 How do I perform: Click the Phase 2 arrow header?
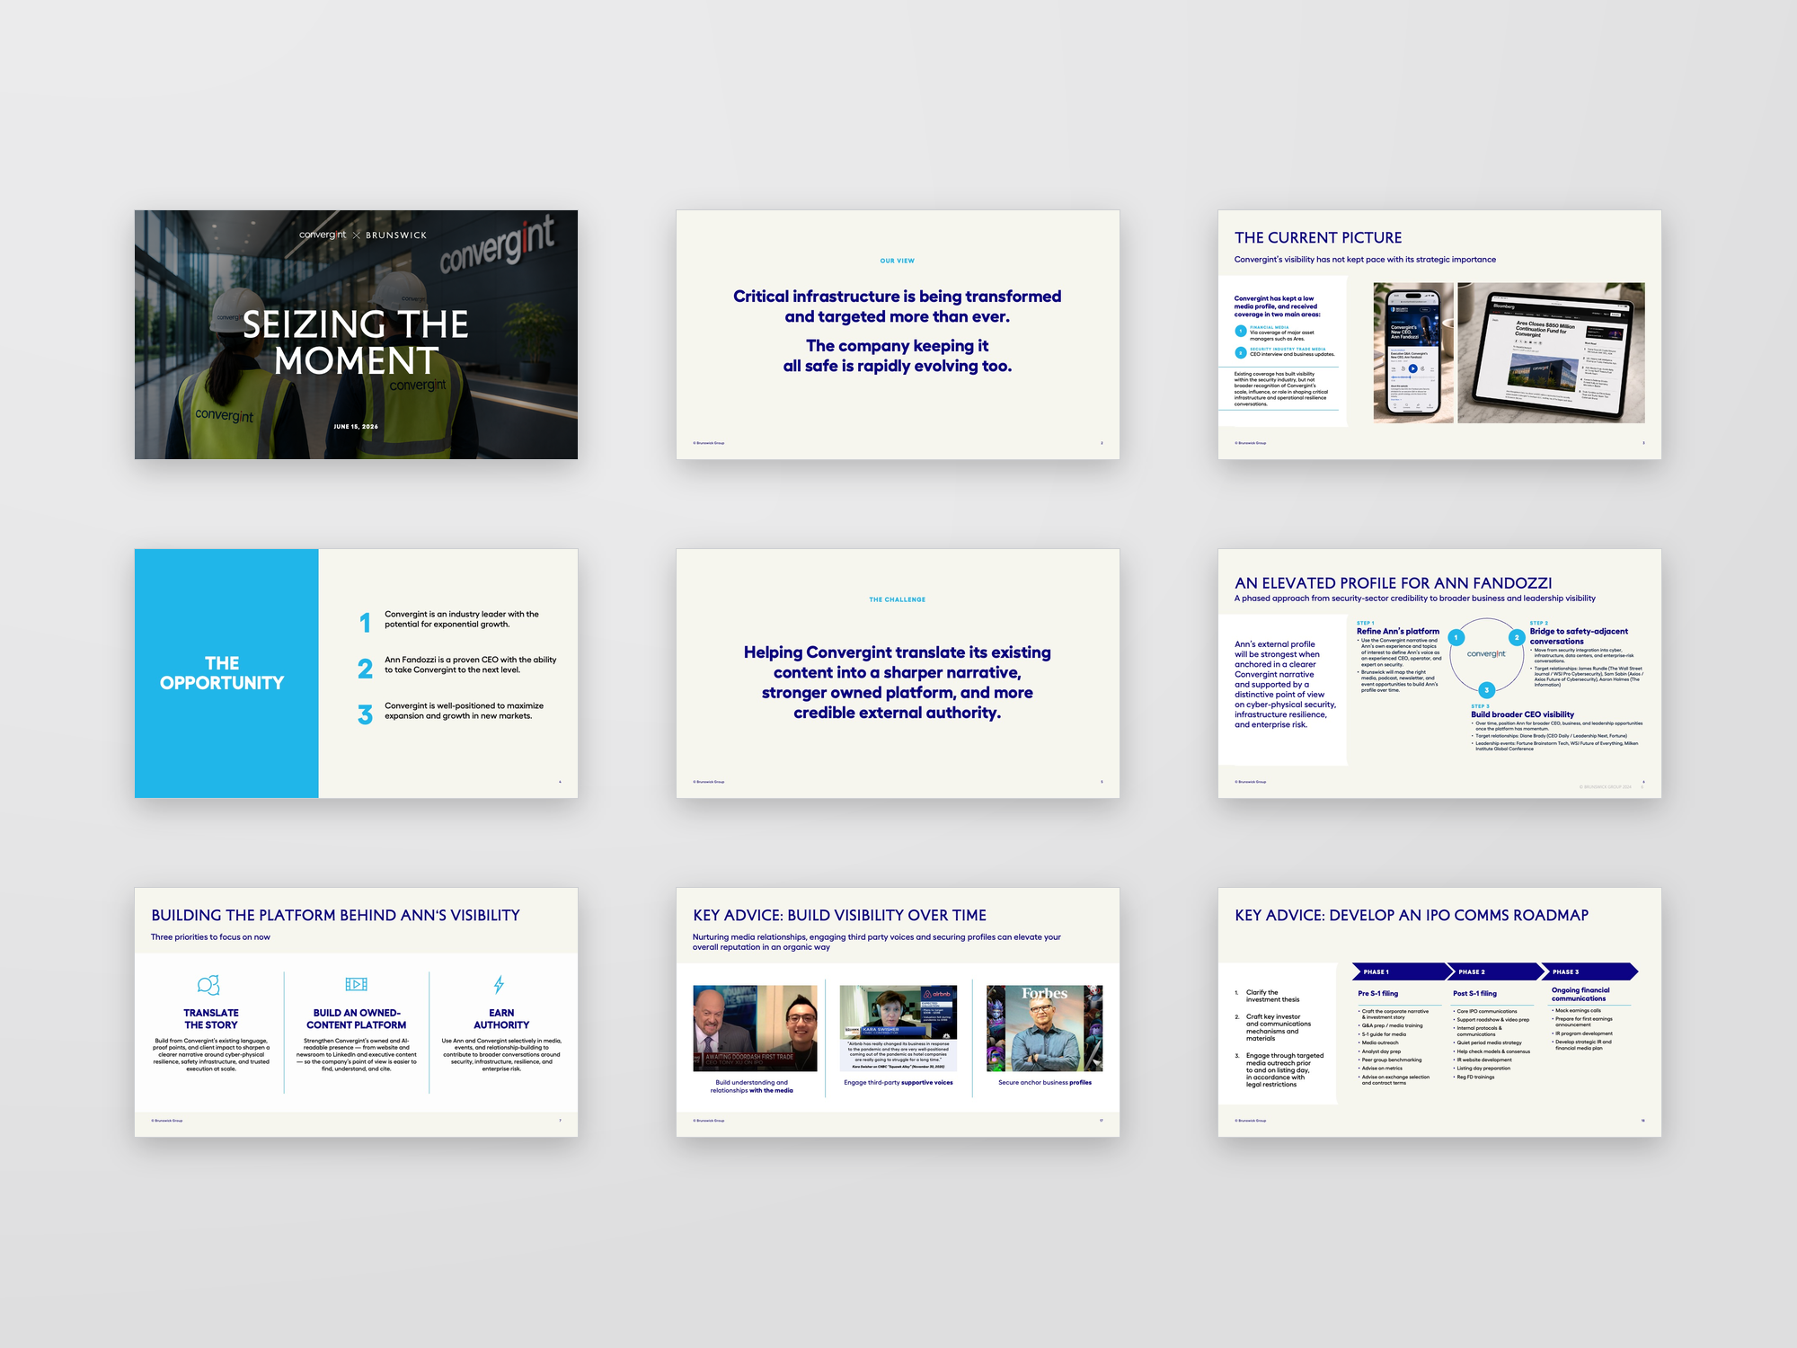click(x=1496, y=971)
